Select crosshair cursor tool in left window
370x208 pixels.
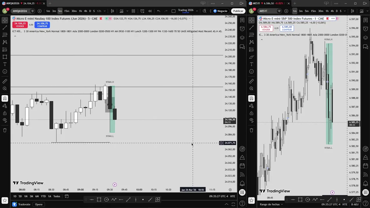click(x=5, y=20)
